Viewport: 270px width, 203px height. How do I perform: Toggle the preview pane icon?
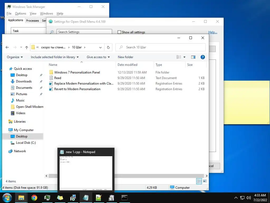click(193, 57)
